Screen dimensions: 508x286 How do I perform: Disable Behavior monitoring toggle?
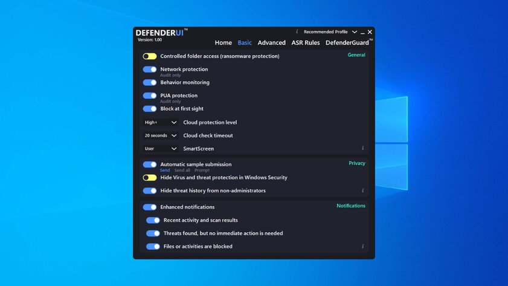point(150,83)
